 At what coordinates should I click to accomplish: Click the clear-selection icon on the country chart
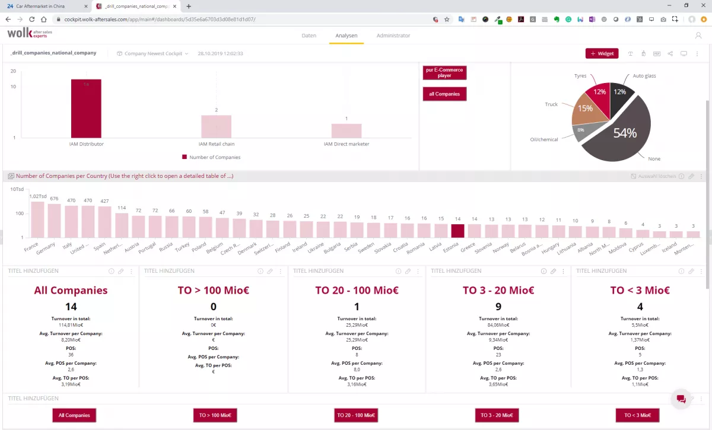click(634, 176)
